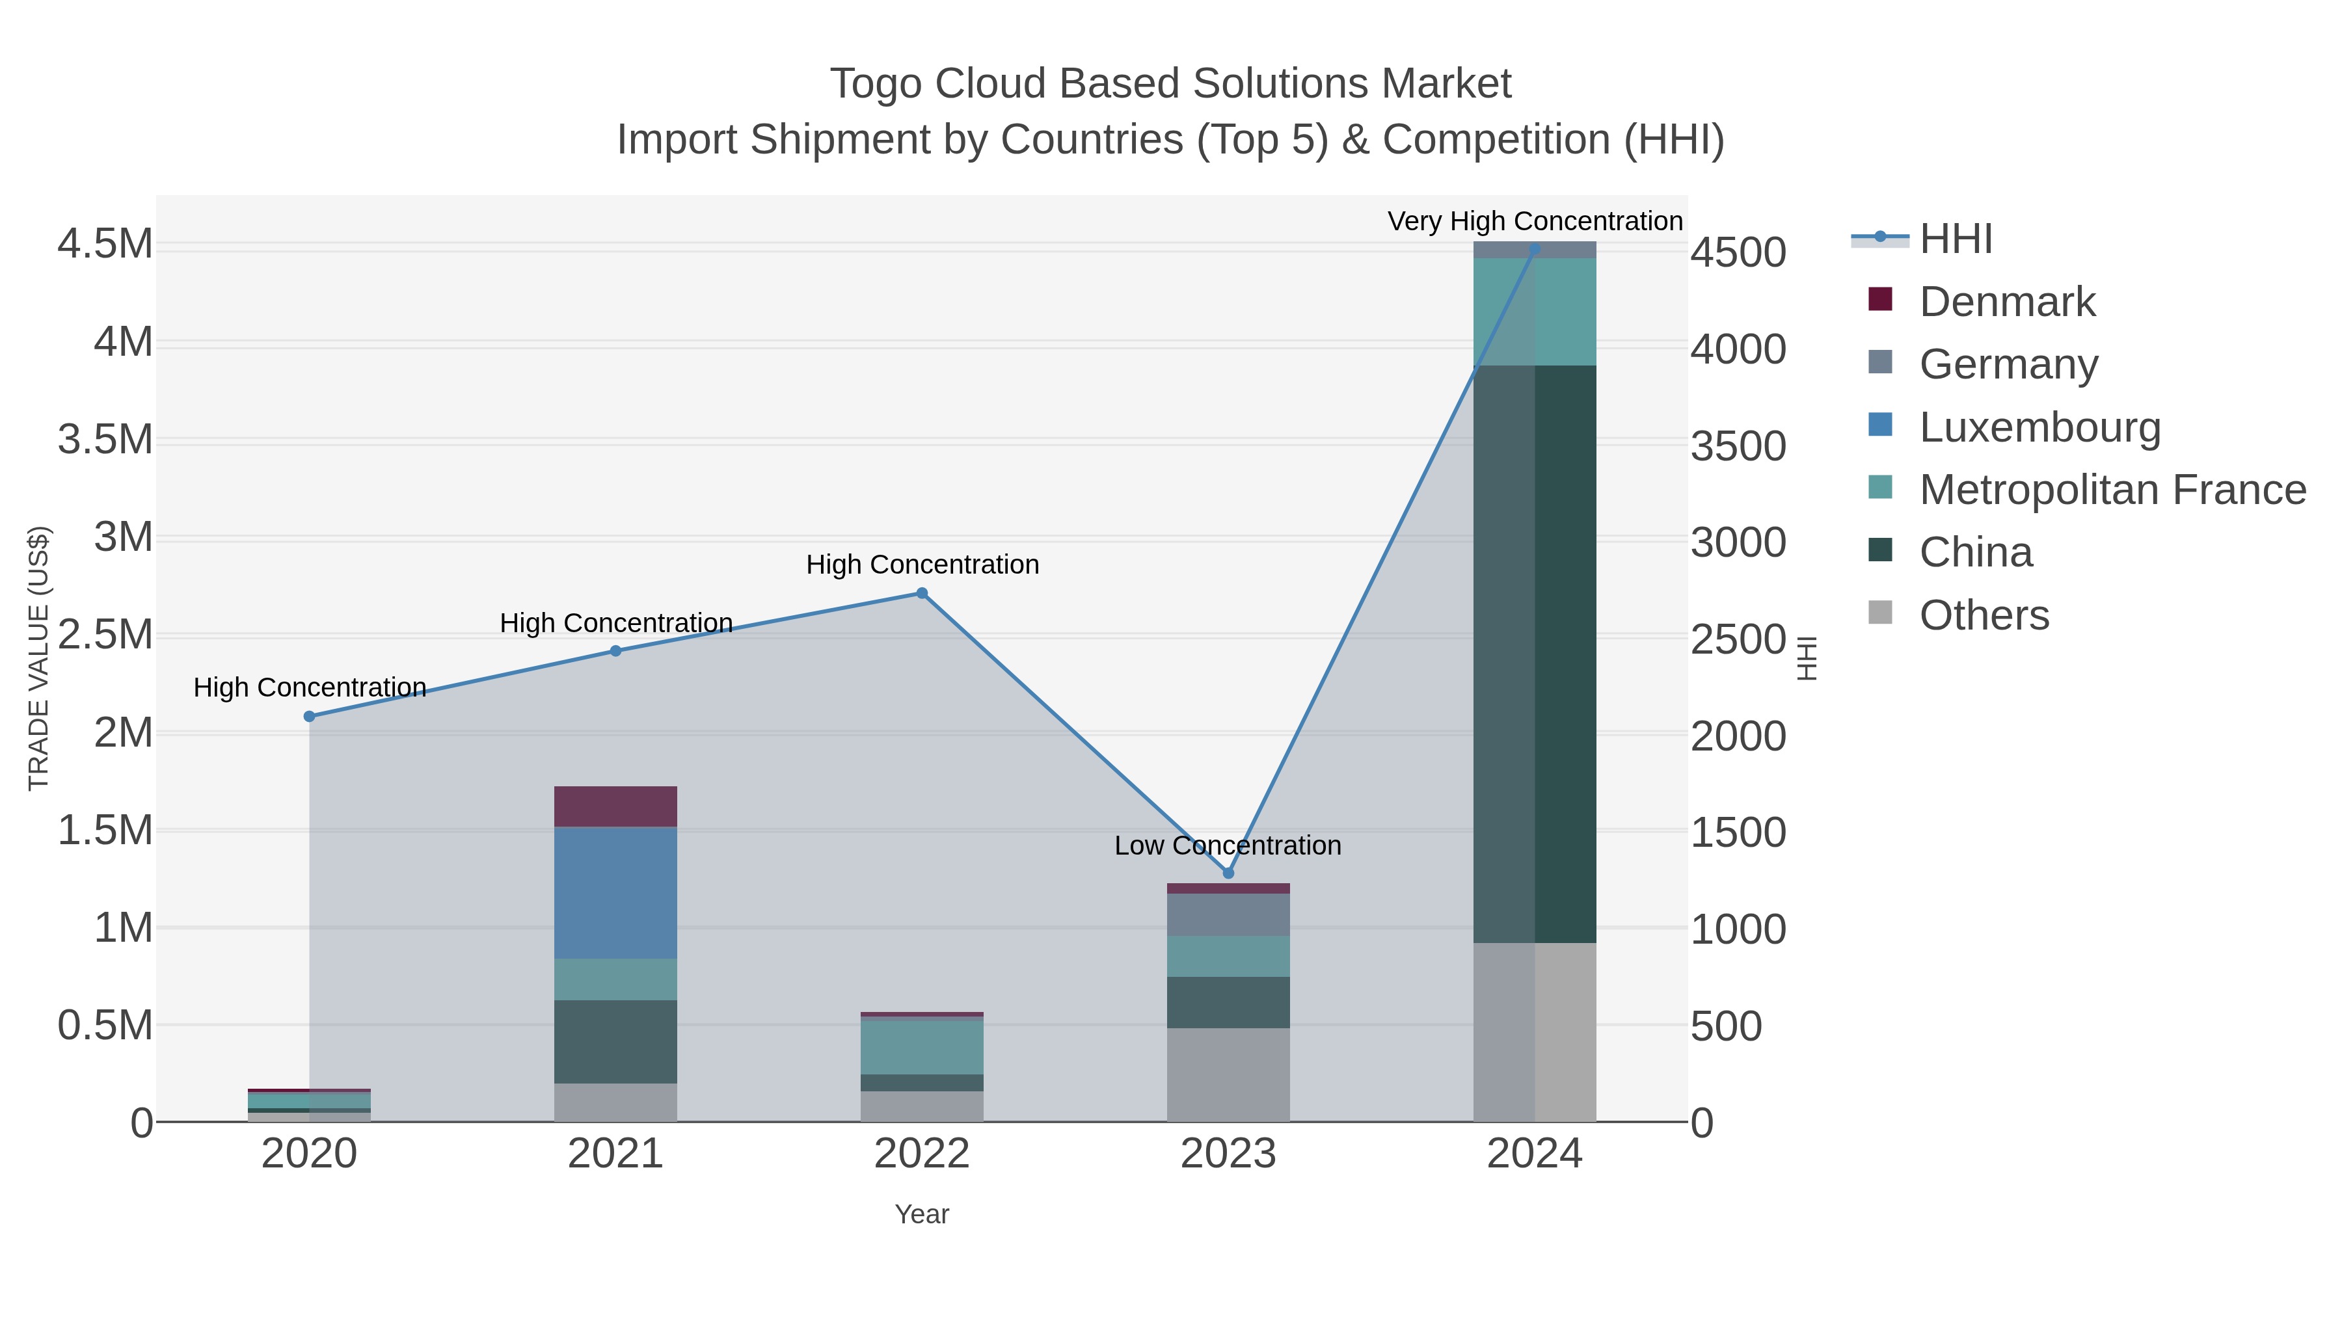Click the 'High Concentration' label above 2022
Viewport: 2342px width, 1317px height.
pyautogui.click(x=922, y=565)
